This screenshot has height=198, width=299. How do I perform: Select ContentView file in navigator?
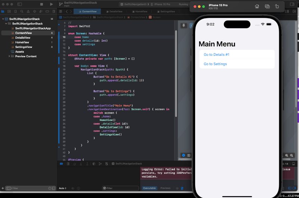(x=28, y=33)
